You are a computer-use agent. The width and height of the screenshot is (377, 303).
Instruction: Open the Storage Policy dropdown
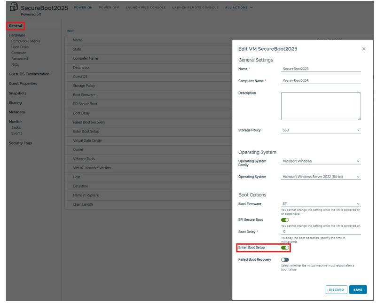tap(321, 130)
